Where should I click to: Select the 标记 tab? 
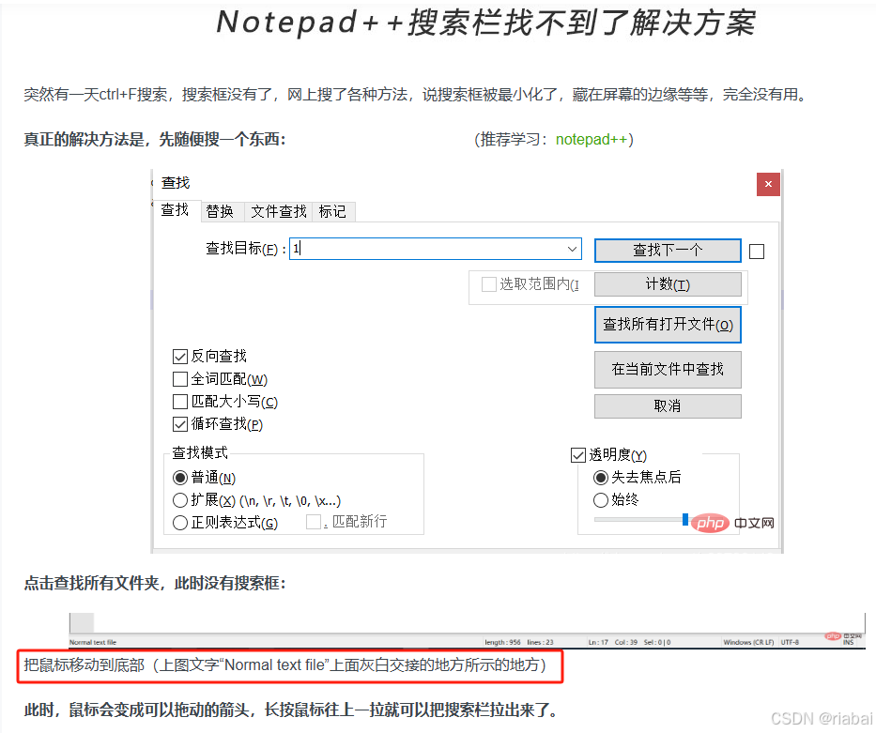coord(332,211)
